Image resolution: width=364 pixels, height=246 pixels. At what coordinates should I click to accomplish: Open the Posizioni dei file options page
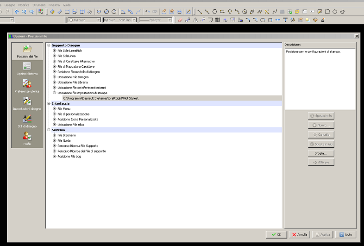[x=27, y=51]
